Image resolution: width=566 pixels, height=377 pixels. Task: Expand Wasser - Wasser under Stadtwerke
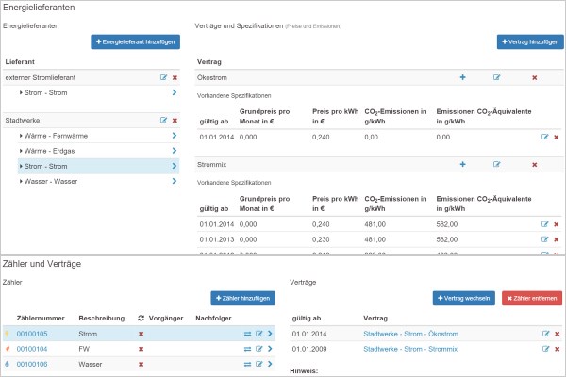[22, 181]
